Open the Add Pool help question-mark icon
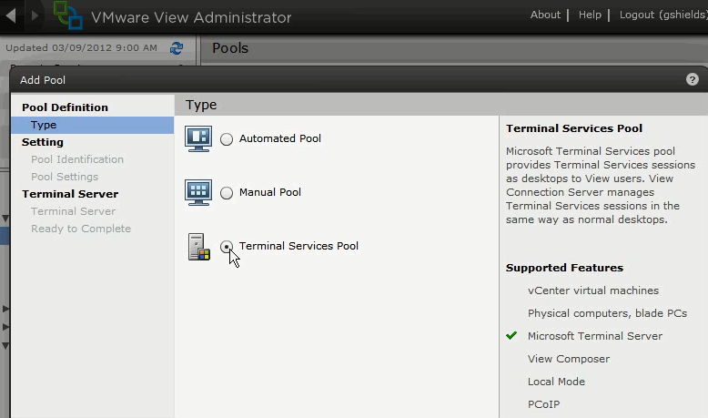 coord(693,79)
